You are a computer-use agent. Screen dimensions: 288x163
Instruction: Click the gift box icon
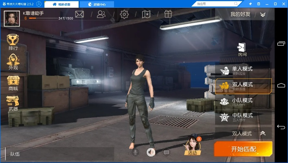(168, 14)
